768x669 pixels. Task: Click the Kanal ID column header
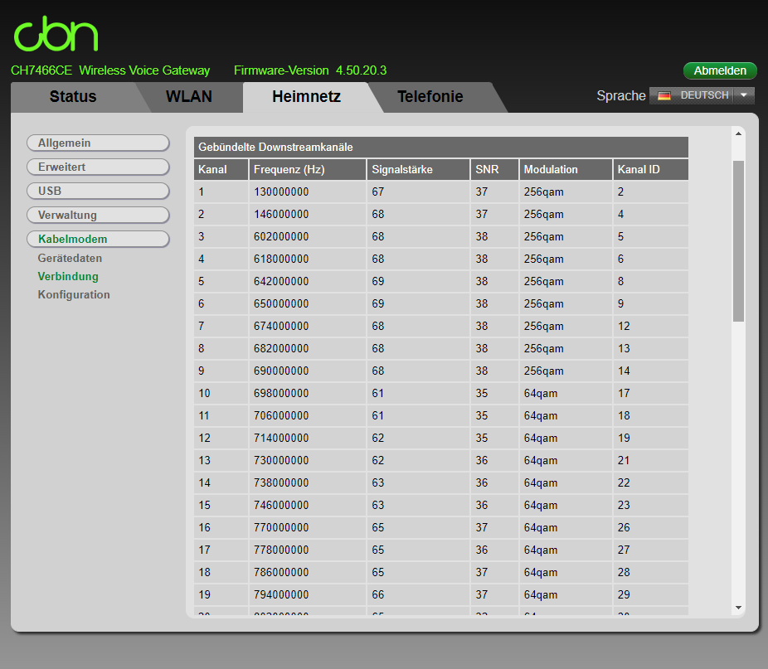point(651,169)
